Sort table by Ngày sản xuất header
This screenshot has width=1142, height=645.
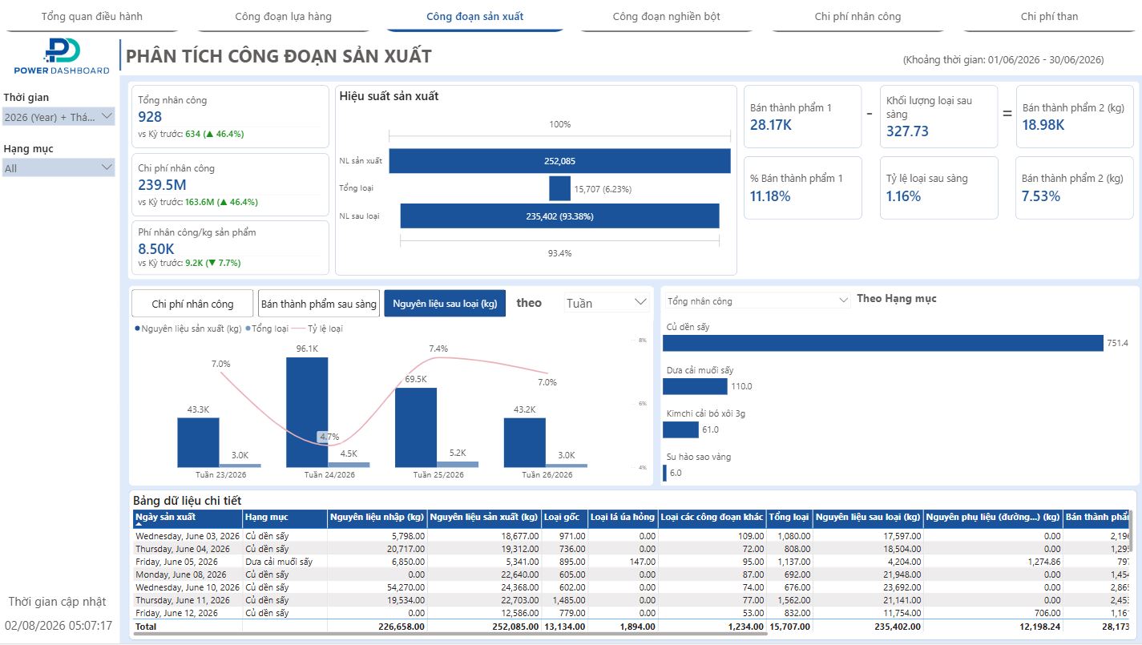[165, 517]
